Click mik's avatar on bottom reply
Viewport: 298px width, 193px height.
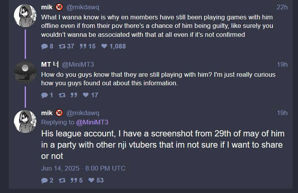click(x=25, y=122)
